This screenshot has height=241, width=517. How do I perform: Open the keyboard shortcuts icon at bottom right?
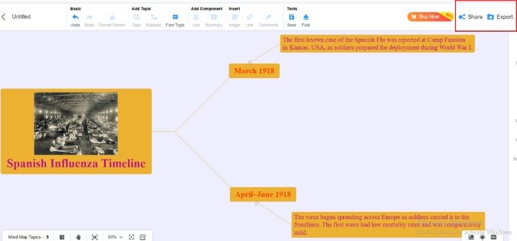pyautogui.click(x=494, y=237)
